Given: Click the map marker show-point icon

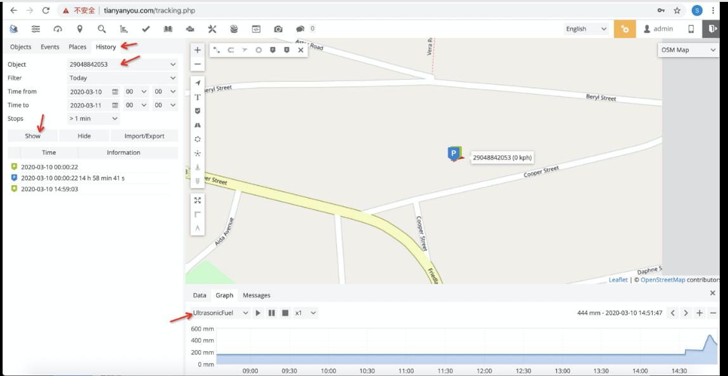Looking at the screenshot, I should coord(80,29).
